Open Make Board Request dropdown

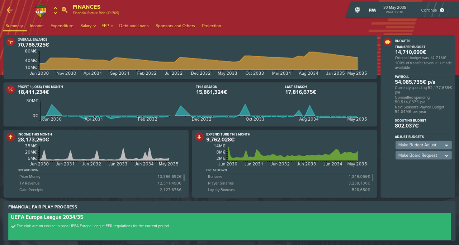point(423,156)
